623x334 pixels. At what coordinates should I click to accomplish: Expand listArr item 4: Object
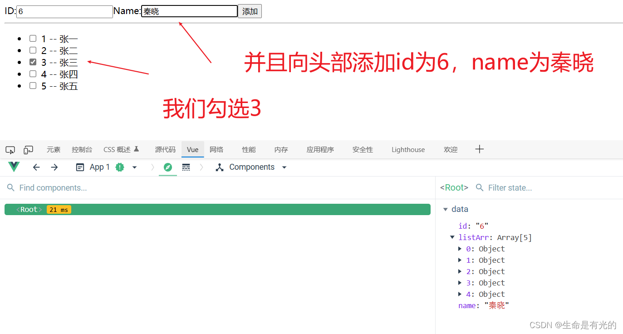pos(460,294)
